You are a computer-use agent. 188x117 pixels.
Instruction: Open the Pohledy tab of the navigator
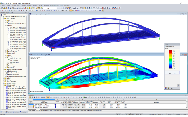point(16,112)
